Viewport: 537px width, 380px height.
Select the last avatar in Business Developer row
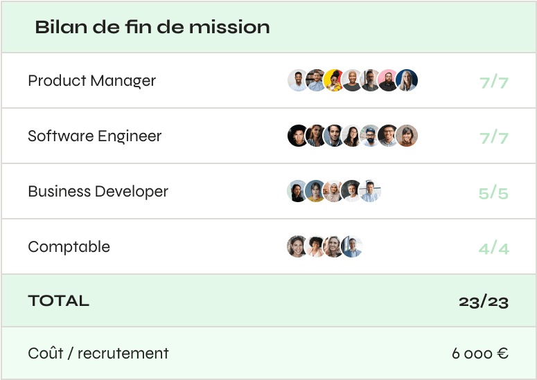coord(371,191)
